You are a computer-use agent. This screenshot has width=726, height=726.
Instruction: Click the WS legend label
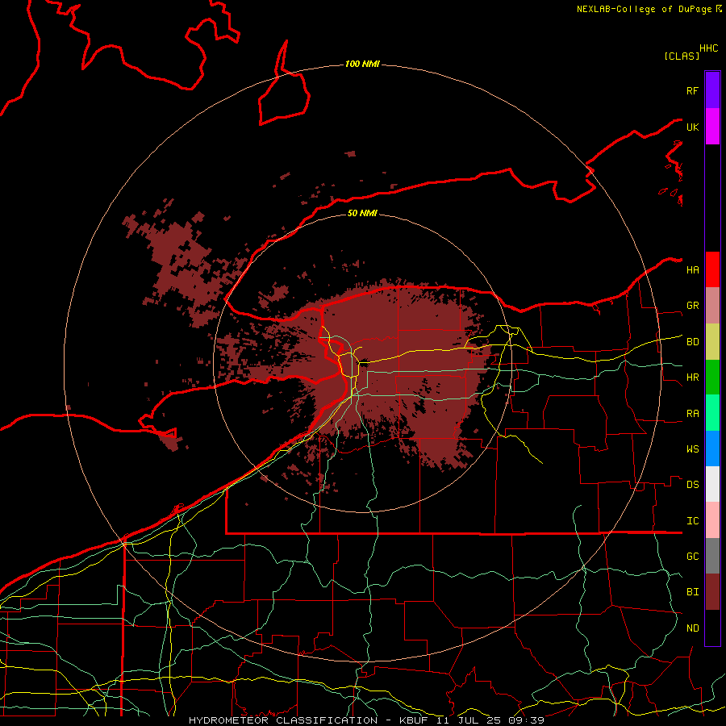pos(692,449)
